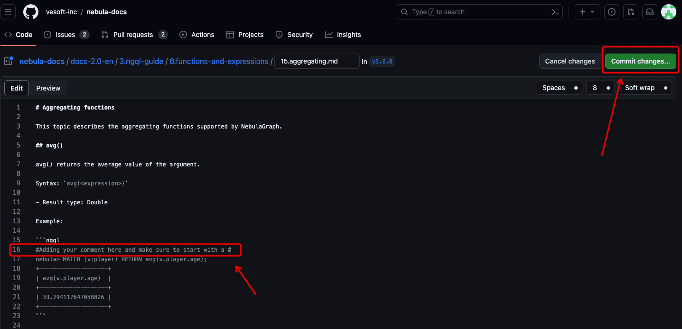This screenshot has height=329, width=682.
Task: Click the v3.6.0 branch label
Action: point(382,61)
